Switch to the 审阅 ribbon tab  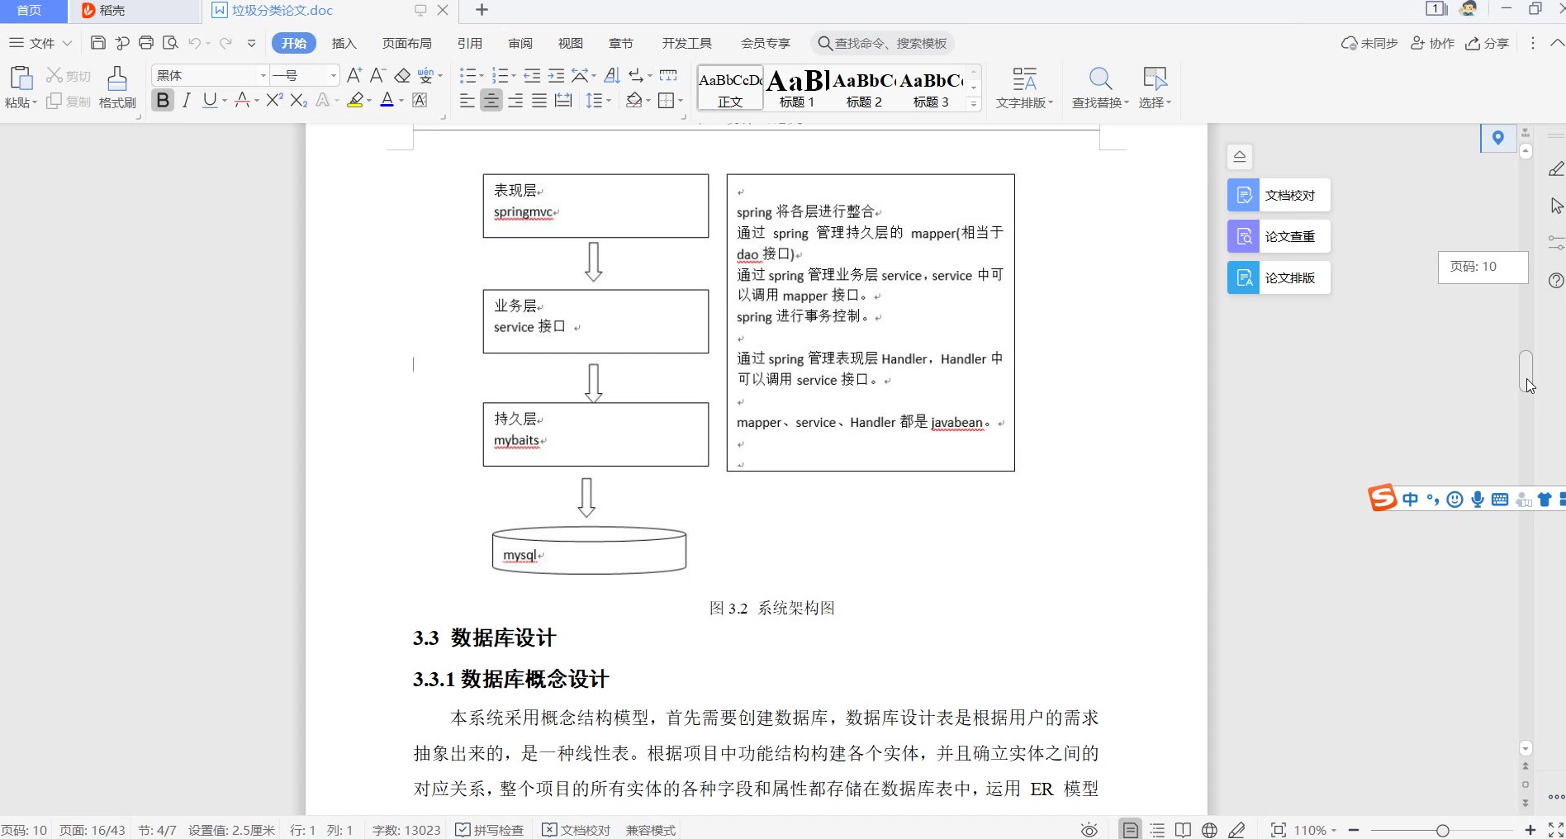pos(520,43)
